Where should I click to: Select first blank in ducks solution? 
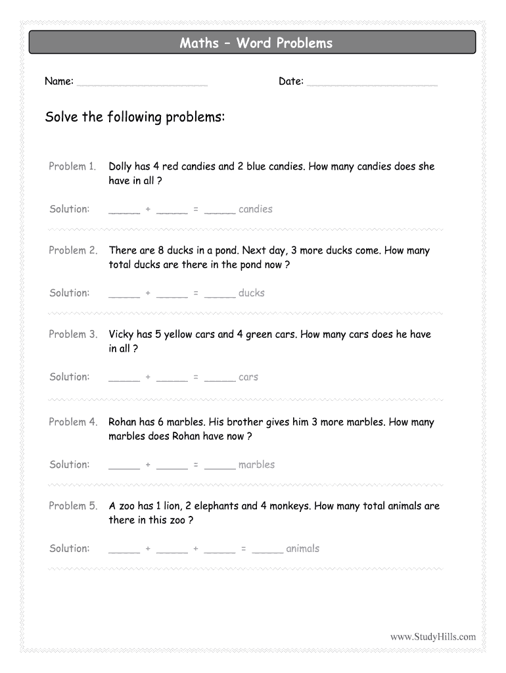(124, 294)
